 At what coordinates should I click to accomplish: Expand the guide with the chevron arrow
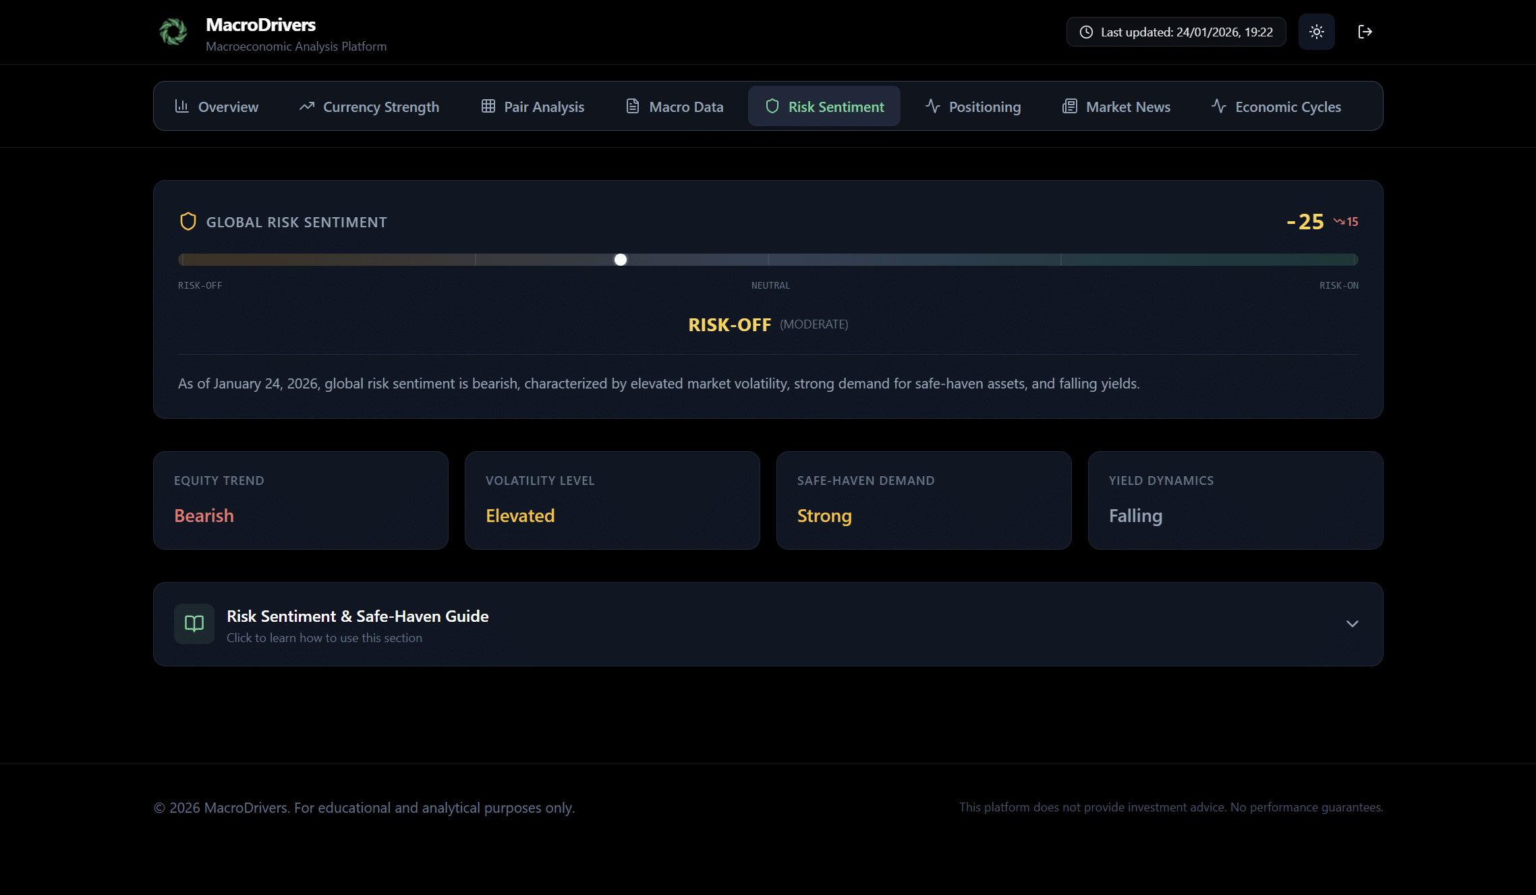click(1352, 624)
